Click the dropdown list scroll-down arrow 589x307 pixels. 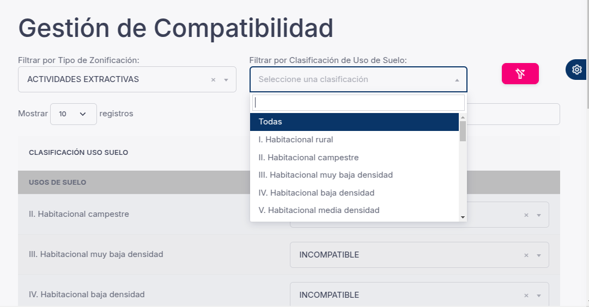coord(463,217)
